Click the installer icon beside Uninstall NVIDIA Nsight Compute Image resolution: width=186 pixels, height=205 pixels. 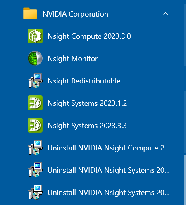pos(35,148)
